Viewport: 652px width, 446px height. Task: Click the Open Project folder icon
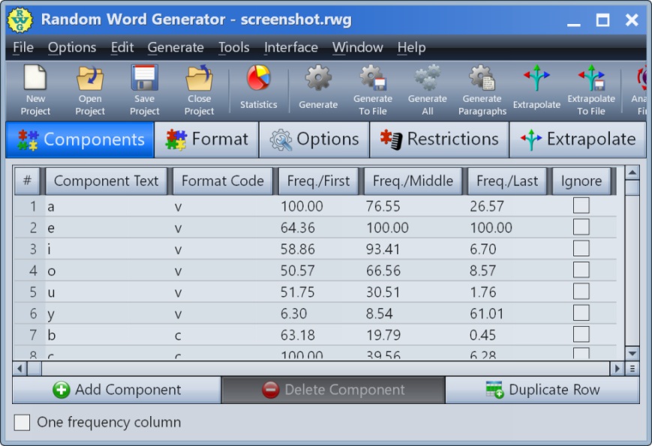(90, 77)
